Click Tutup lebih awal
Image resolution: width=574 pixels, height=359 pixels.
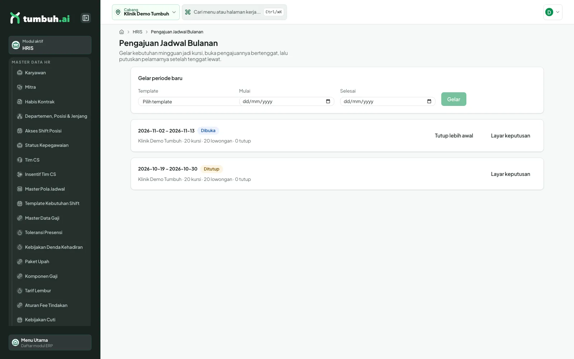[454, 136]
